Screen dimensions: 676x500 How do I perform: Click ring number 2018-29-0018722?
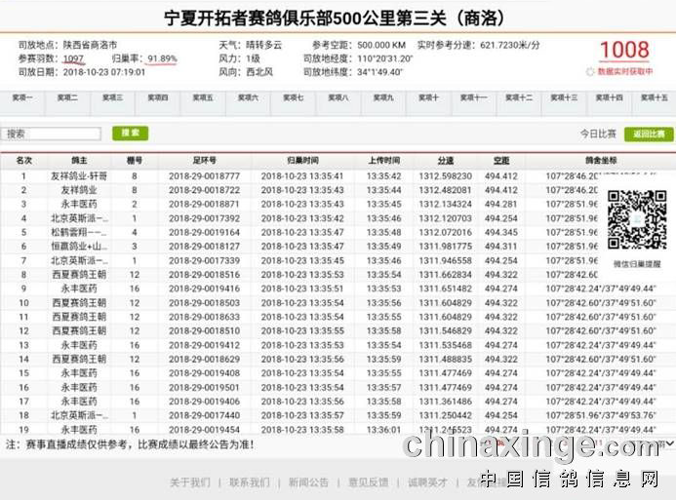pyautogui.click(x=204, y=190)
